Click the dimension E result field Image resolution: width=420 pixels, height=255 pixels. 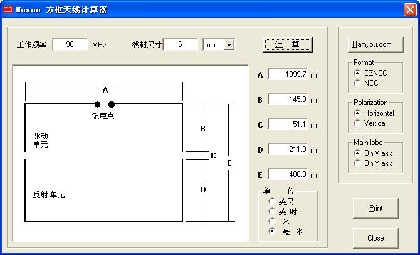pyautogui.click(x=288, y=174)
